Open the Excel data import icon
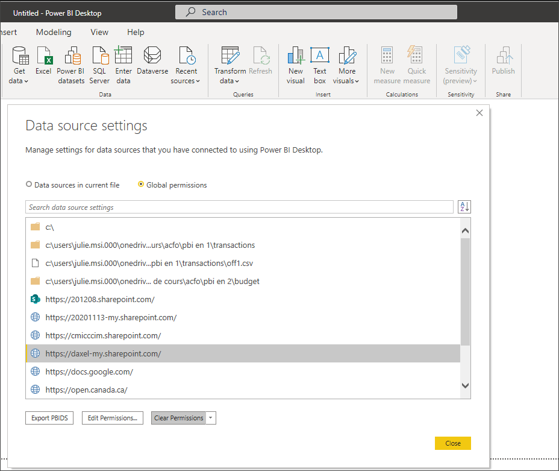 43,63
